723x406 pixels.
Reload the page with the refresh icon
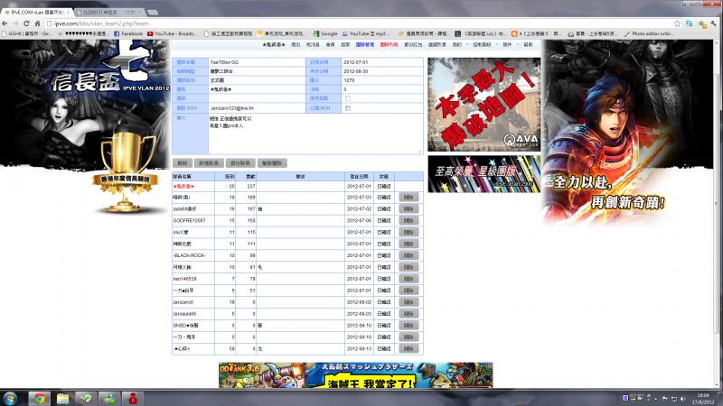click(x=26, y=23)
